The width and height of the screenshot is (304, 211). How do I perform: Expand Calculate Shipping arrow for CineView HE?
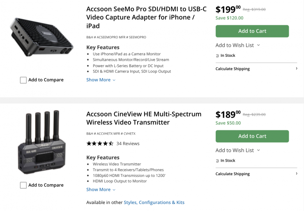click(x=297, y=174)
